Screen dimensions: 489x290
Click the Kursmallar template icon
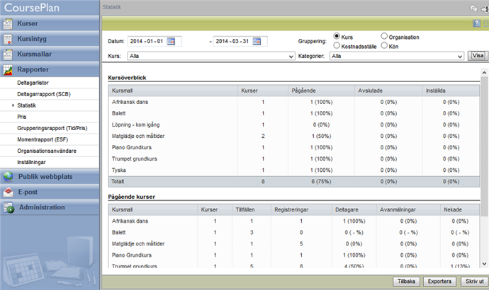[9, 54]
